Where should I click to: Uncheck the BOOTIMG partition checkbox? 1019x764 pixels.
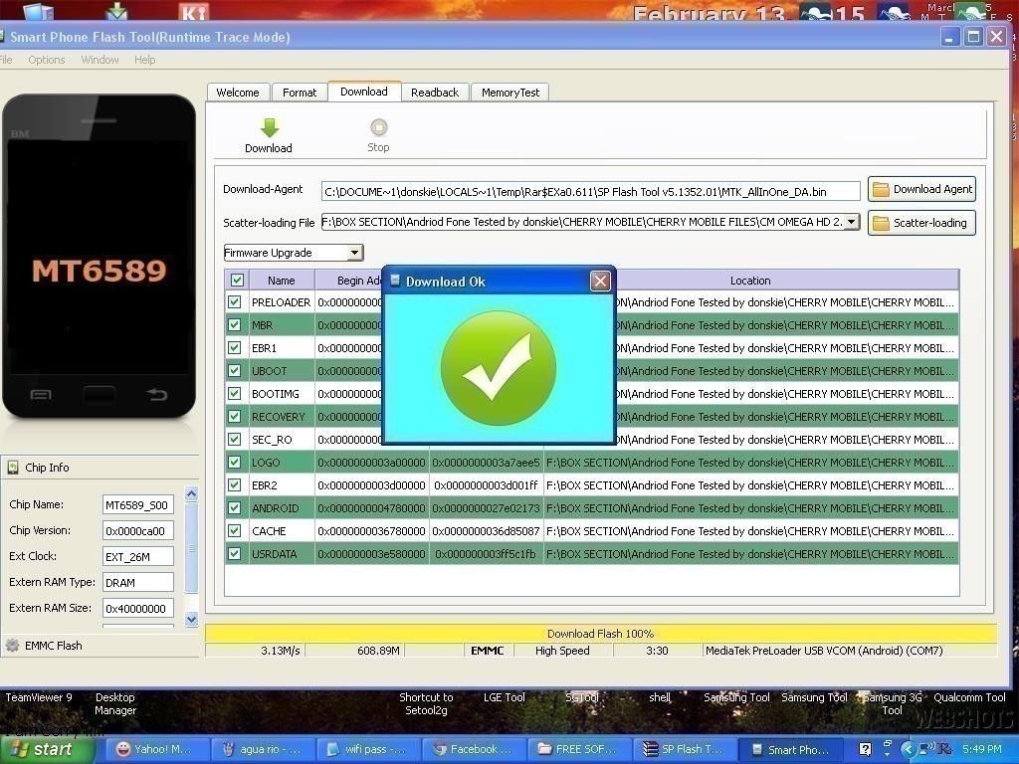coord(235,394)
